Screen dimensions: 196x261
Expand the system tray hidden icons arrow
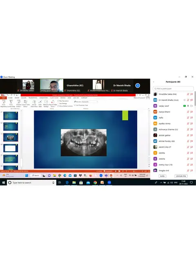pyautogui.click(x=161, y=183)
